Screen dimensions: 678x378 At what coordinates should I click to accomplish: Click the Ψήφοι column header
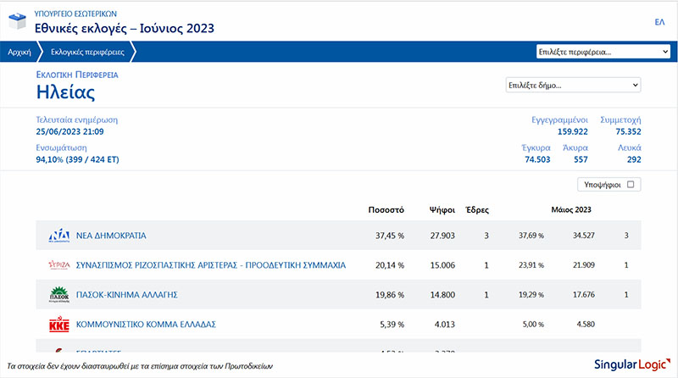(x=442, y=209)
